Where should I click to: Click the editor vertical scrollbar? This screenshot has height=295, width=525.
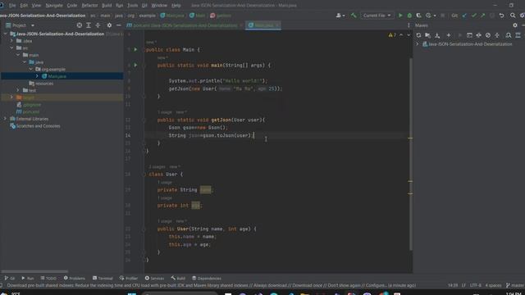point(411,154)
